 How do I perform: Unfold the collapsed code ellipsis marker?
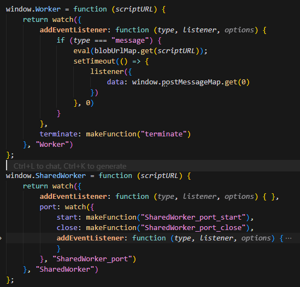[x=289, y=238]
